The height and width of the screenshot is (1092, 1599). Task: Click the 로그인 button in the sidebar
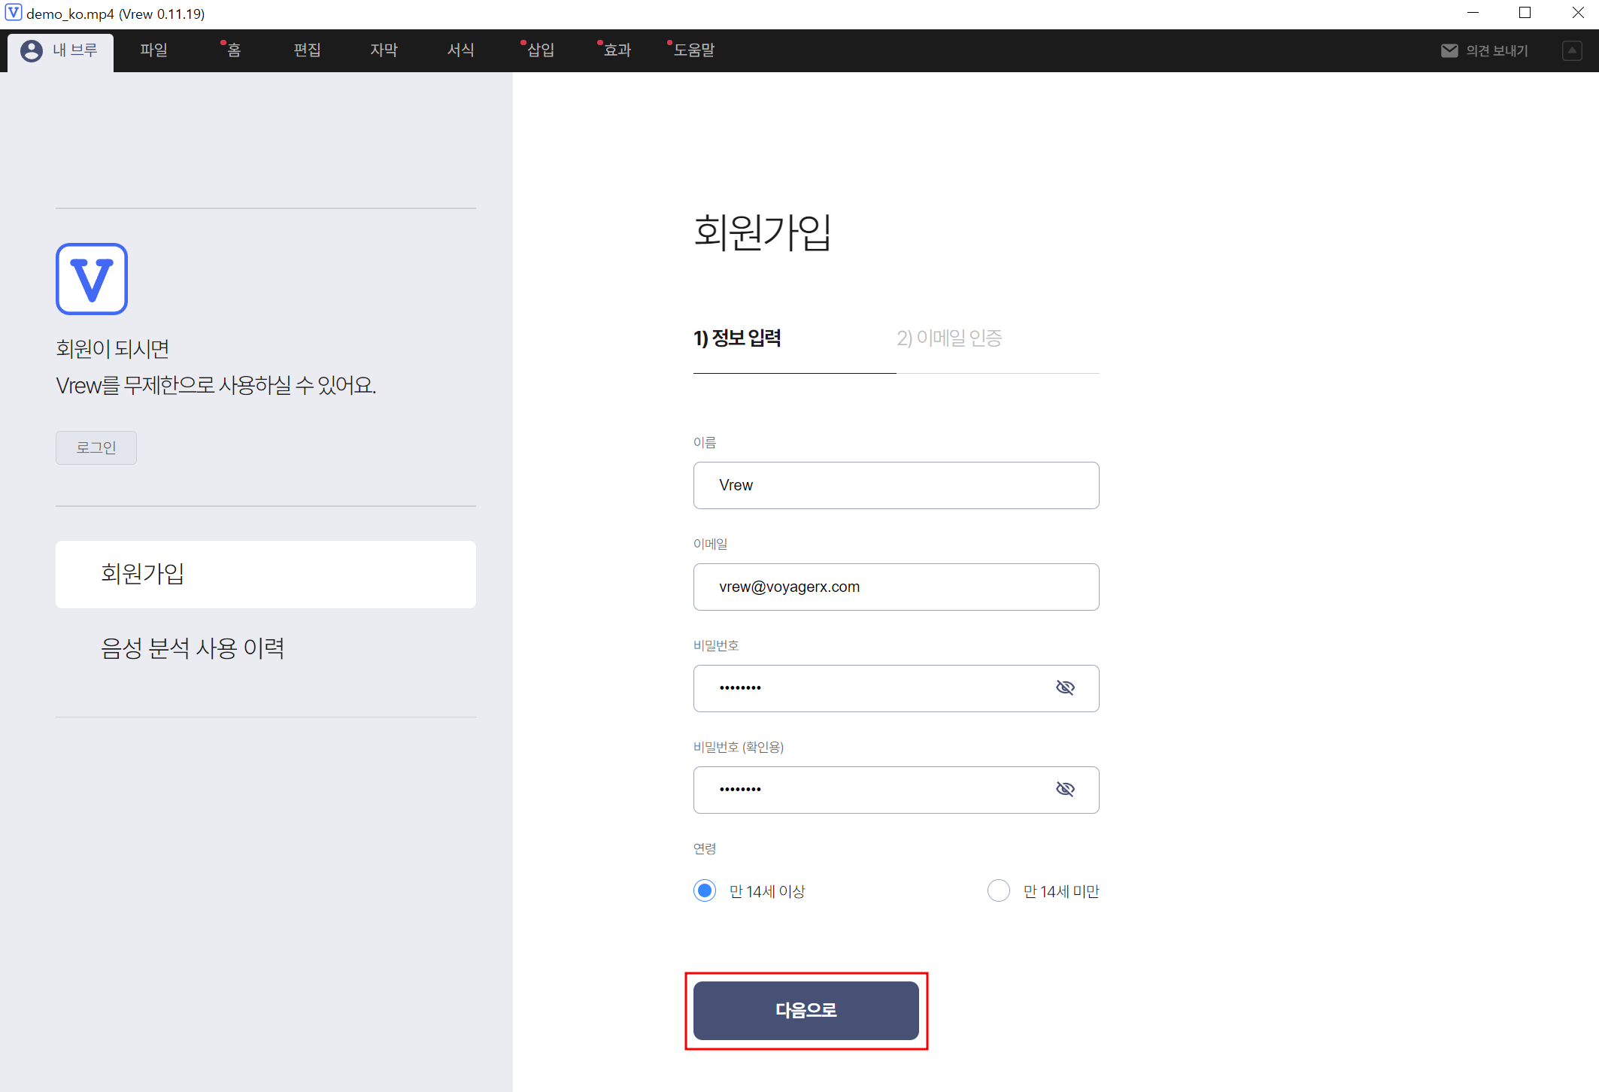click(x=96, y=447)
